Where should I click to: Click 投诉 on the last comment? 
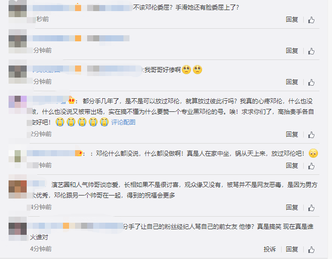(x=270, y=249)
